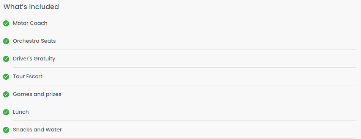Viewport: 361px width, 139px height.
Task: Click the green checkmark beside Games and prizes
Action: tap(6, 94)
